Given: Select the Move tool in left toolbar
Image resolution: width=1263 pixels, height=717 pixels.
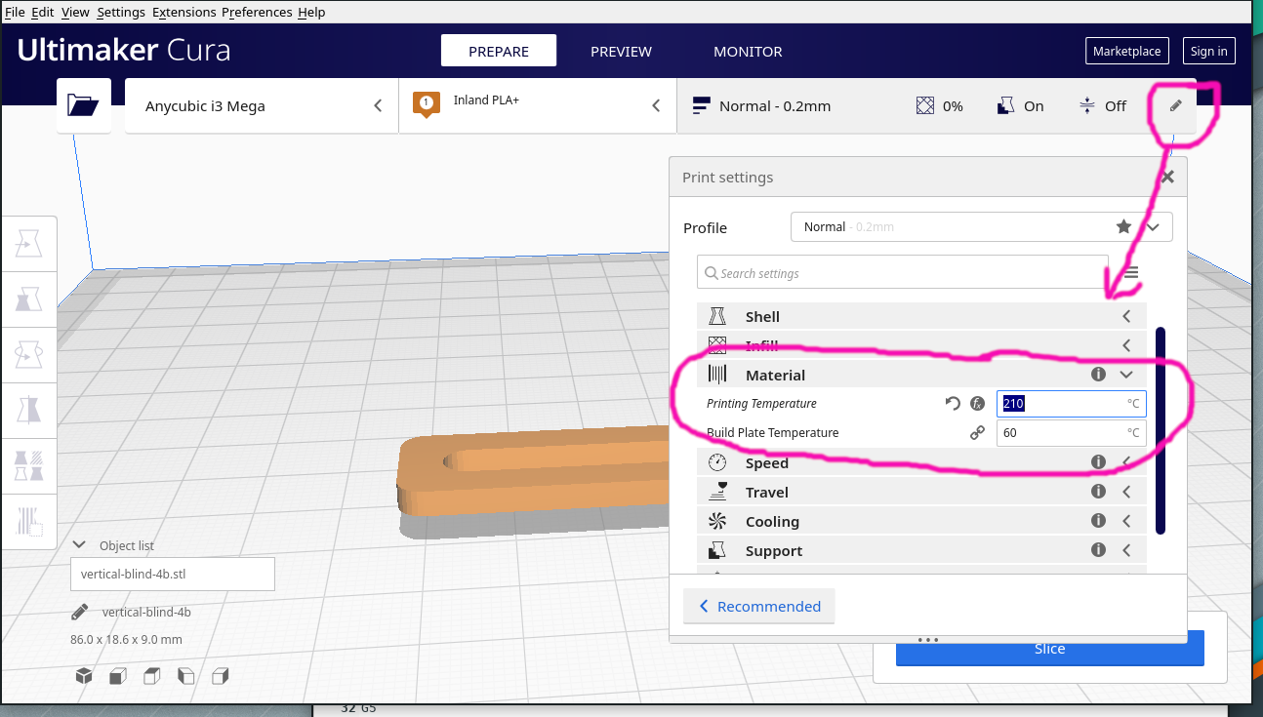Looking at the screenshot, I should (x=29, y=244).
